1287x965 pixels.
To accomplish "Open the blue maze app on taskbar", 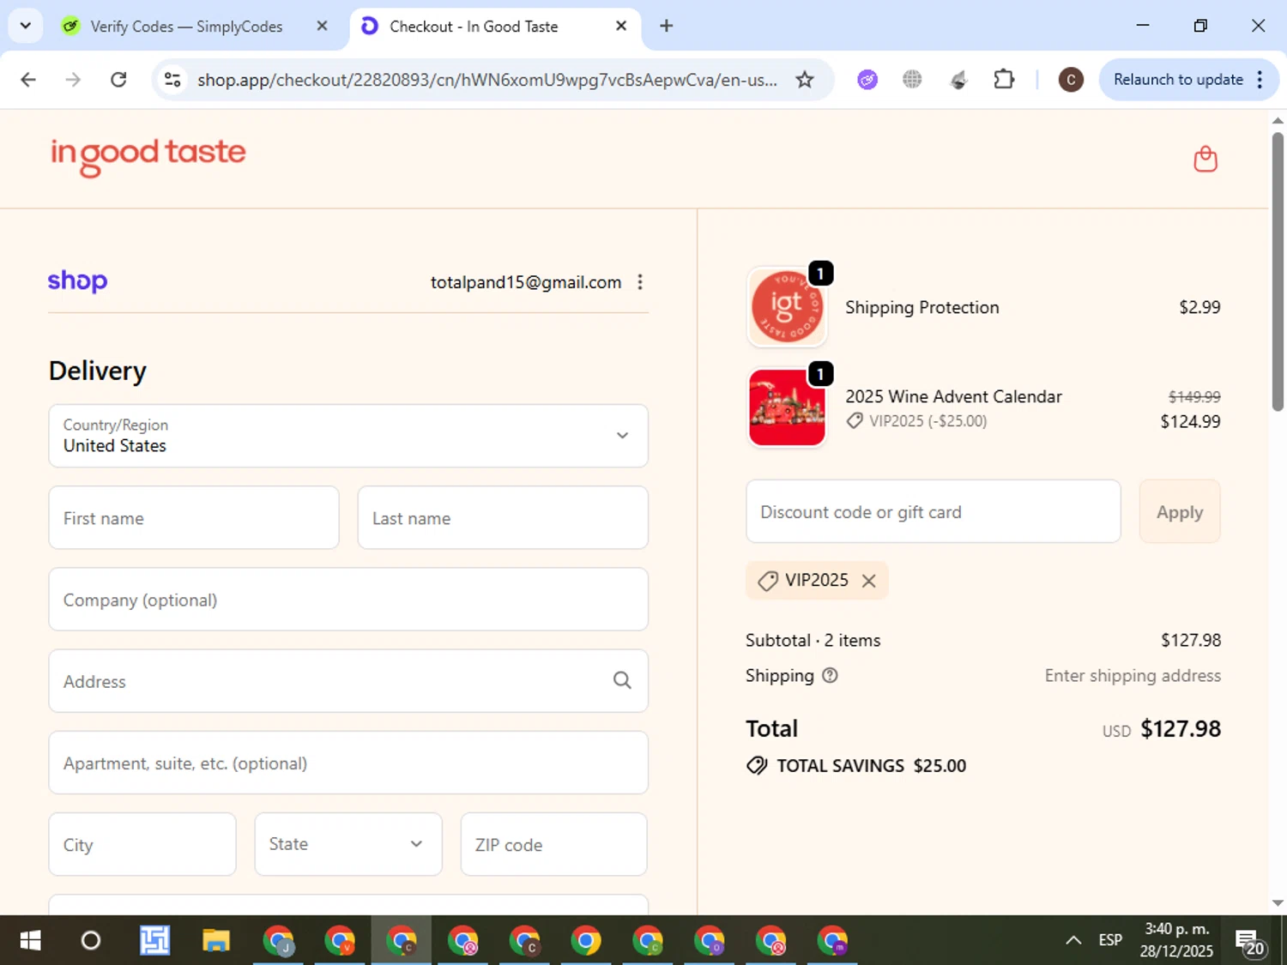I will click(154, 941).
